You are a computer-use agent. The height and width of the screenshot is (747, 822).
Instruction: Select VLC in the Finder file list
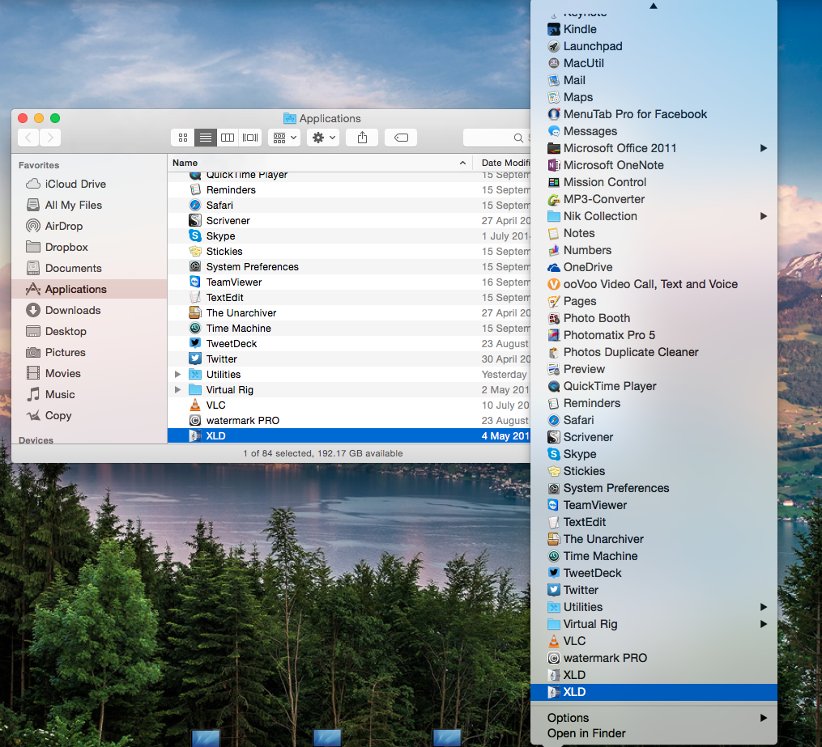pos(348,405)
